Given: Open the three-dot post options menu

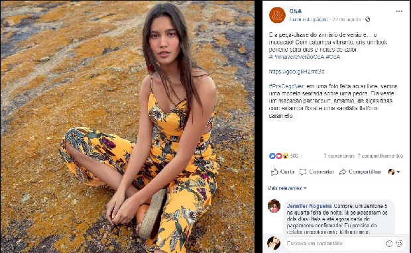Looking at the screenshot, I should (x=398, y=11).
